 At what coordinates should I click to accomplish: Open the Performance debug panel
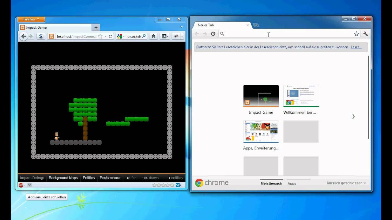[110, 178]
